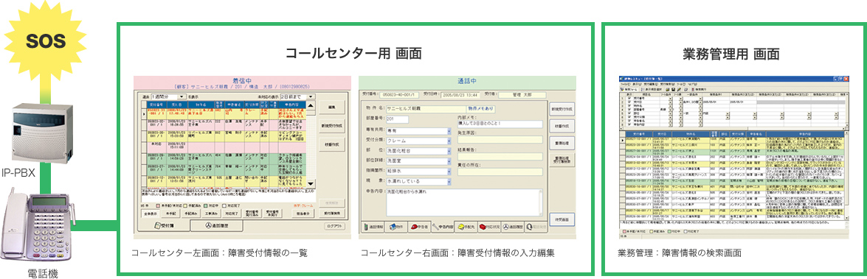The width and height of the screenshot is (867, 279).
Task: Click the 待受画面 button
Action: point(562,219)
